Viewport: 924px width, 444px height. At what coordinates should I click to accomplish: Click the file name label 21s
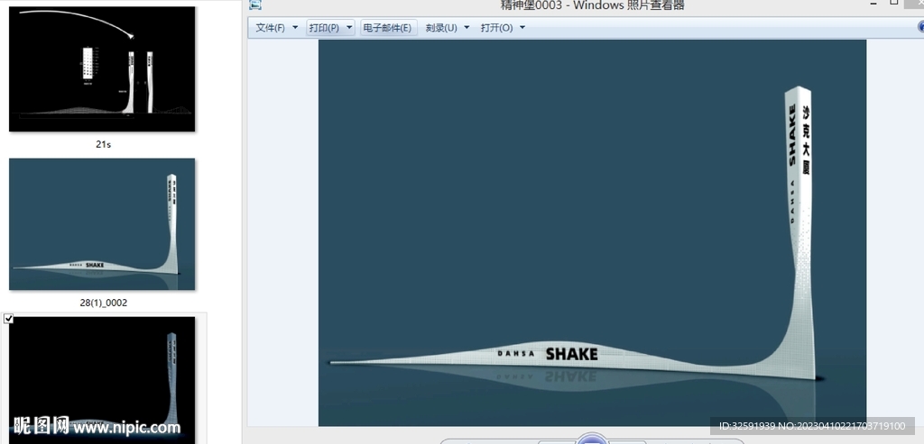click(103, 144)
